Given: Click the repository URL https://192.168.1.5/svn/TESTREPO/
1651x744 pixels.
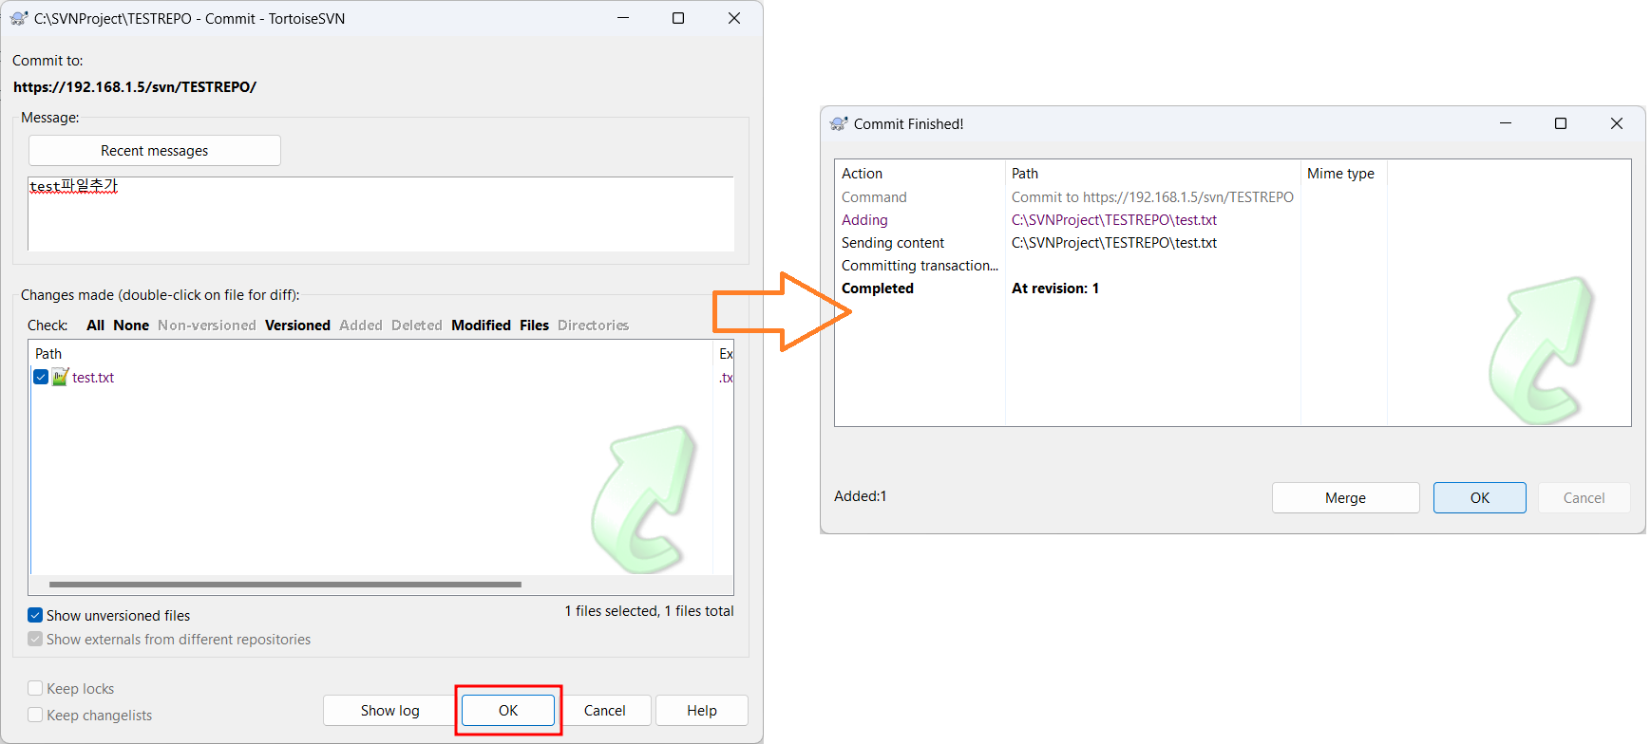Looking at the screenshot, I should coord(135,86).
